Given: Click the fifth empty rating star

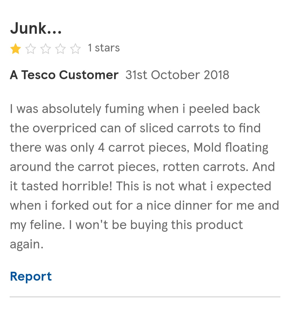Looking at the screenshot, I should pos(75,49).
